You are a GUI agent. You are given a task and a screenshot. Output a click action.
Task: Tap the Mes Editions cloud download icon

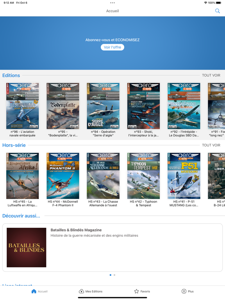pyautogui.click(x=81, y=291)
